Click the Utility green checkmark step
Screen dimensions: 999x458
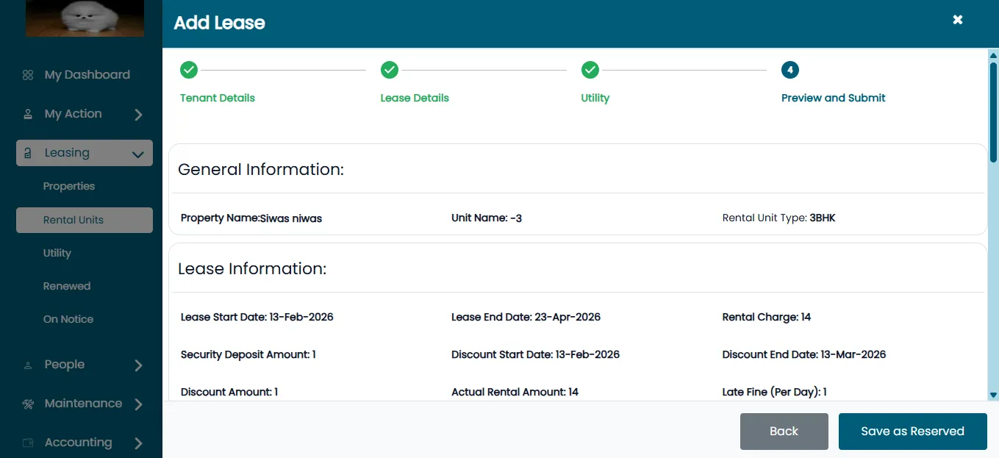[x=590, y=70]
